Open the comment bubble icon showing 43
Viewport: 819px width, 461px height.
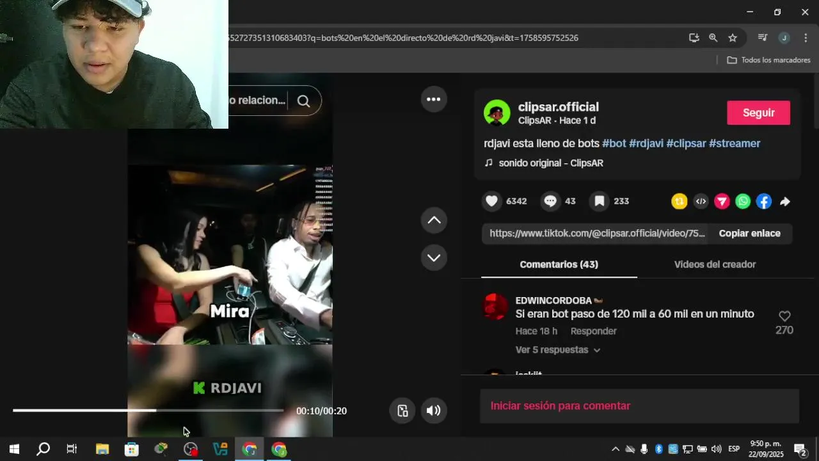[x=550, y=201]
